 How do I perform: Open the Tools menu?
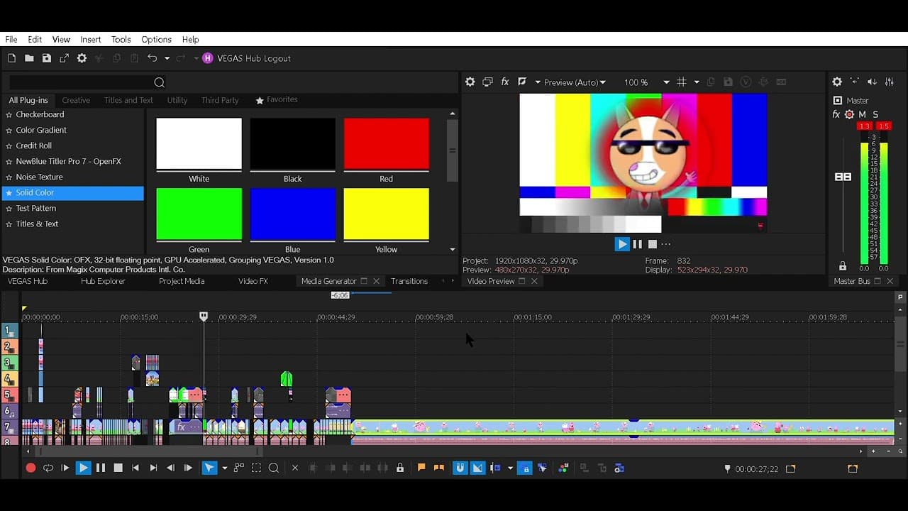click(121, 40)
